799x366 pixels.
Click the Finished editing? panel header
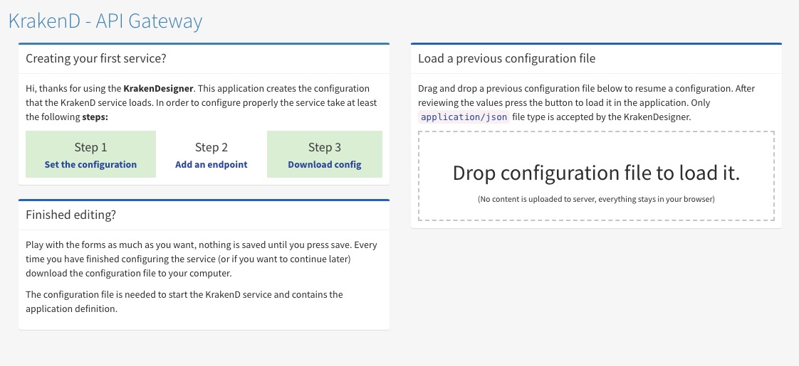[70, 215]
